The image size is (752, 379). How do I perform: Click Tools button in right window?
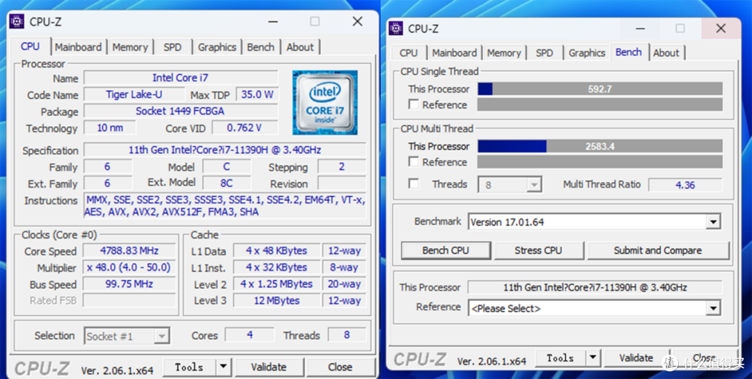(x=561, y=358)
